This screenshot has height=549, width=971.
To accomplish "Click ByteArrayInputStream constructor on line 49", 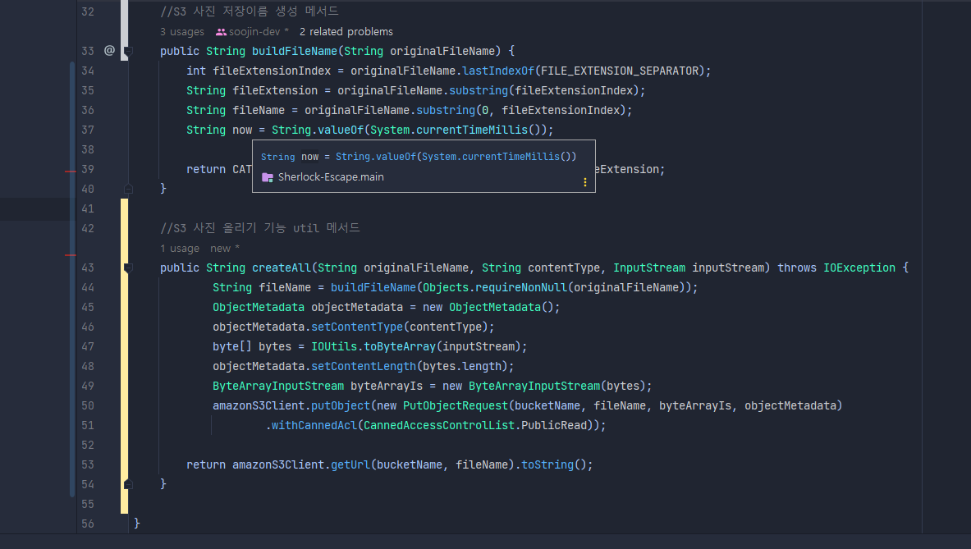I will coord(534,386).
